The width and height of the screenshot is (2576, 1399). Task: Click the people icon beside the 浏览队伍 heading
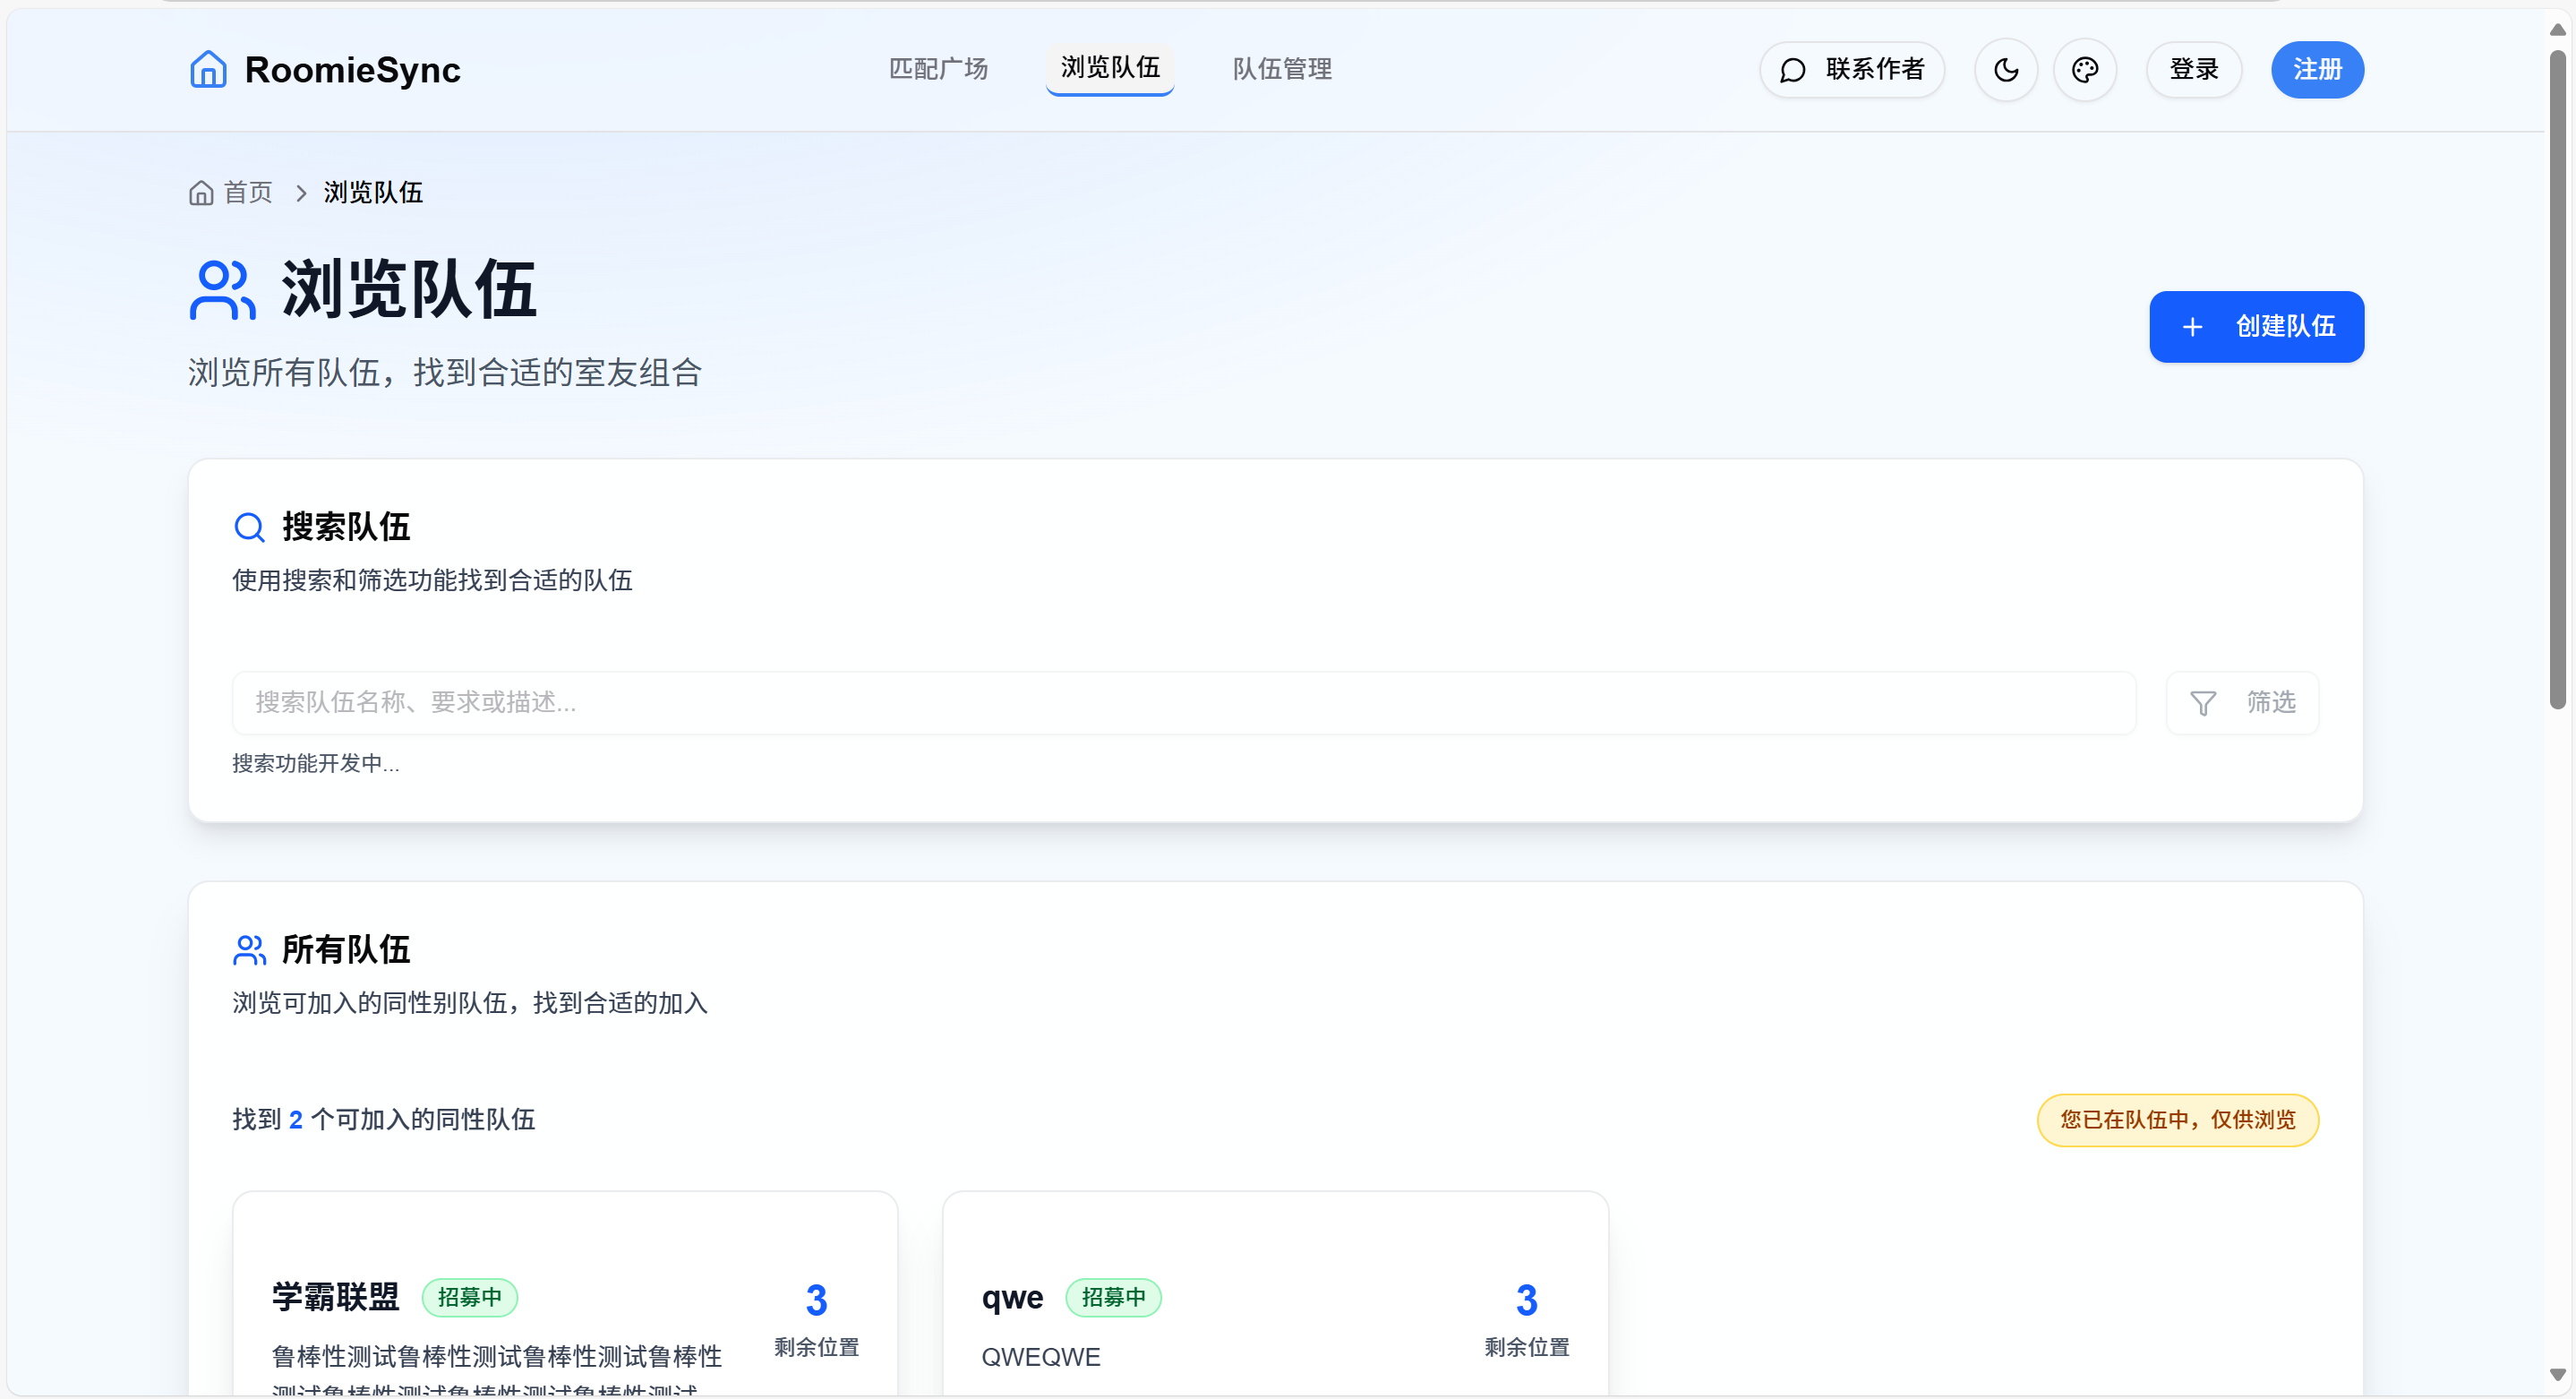tap(222, 290)
